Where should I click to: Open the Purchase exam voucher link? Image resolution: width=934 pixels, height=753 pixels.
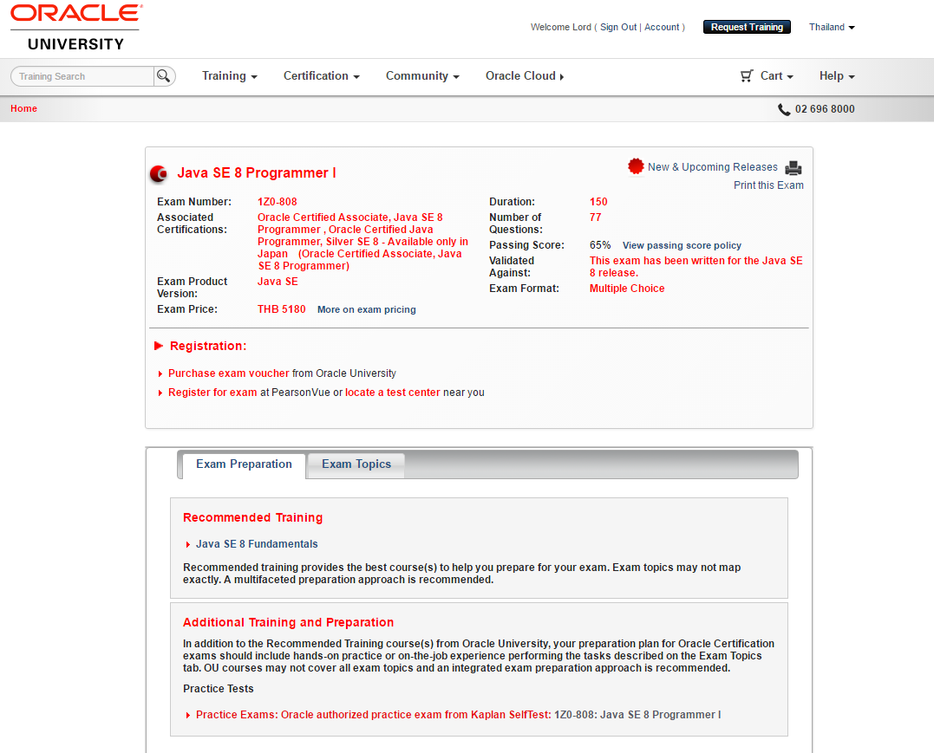(228, 373)
